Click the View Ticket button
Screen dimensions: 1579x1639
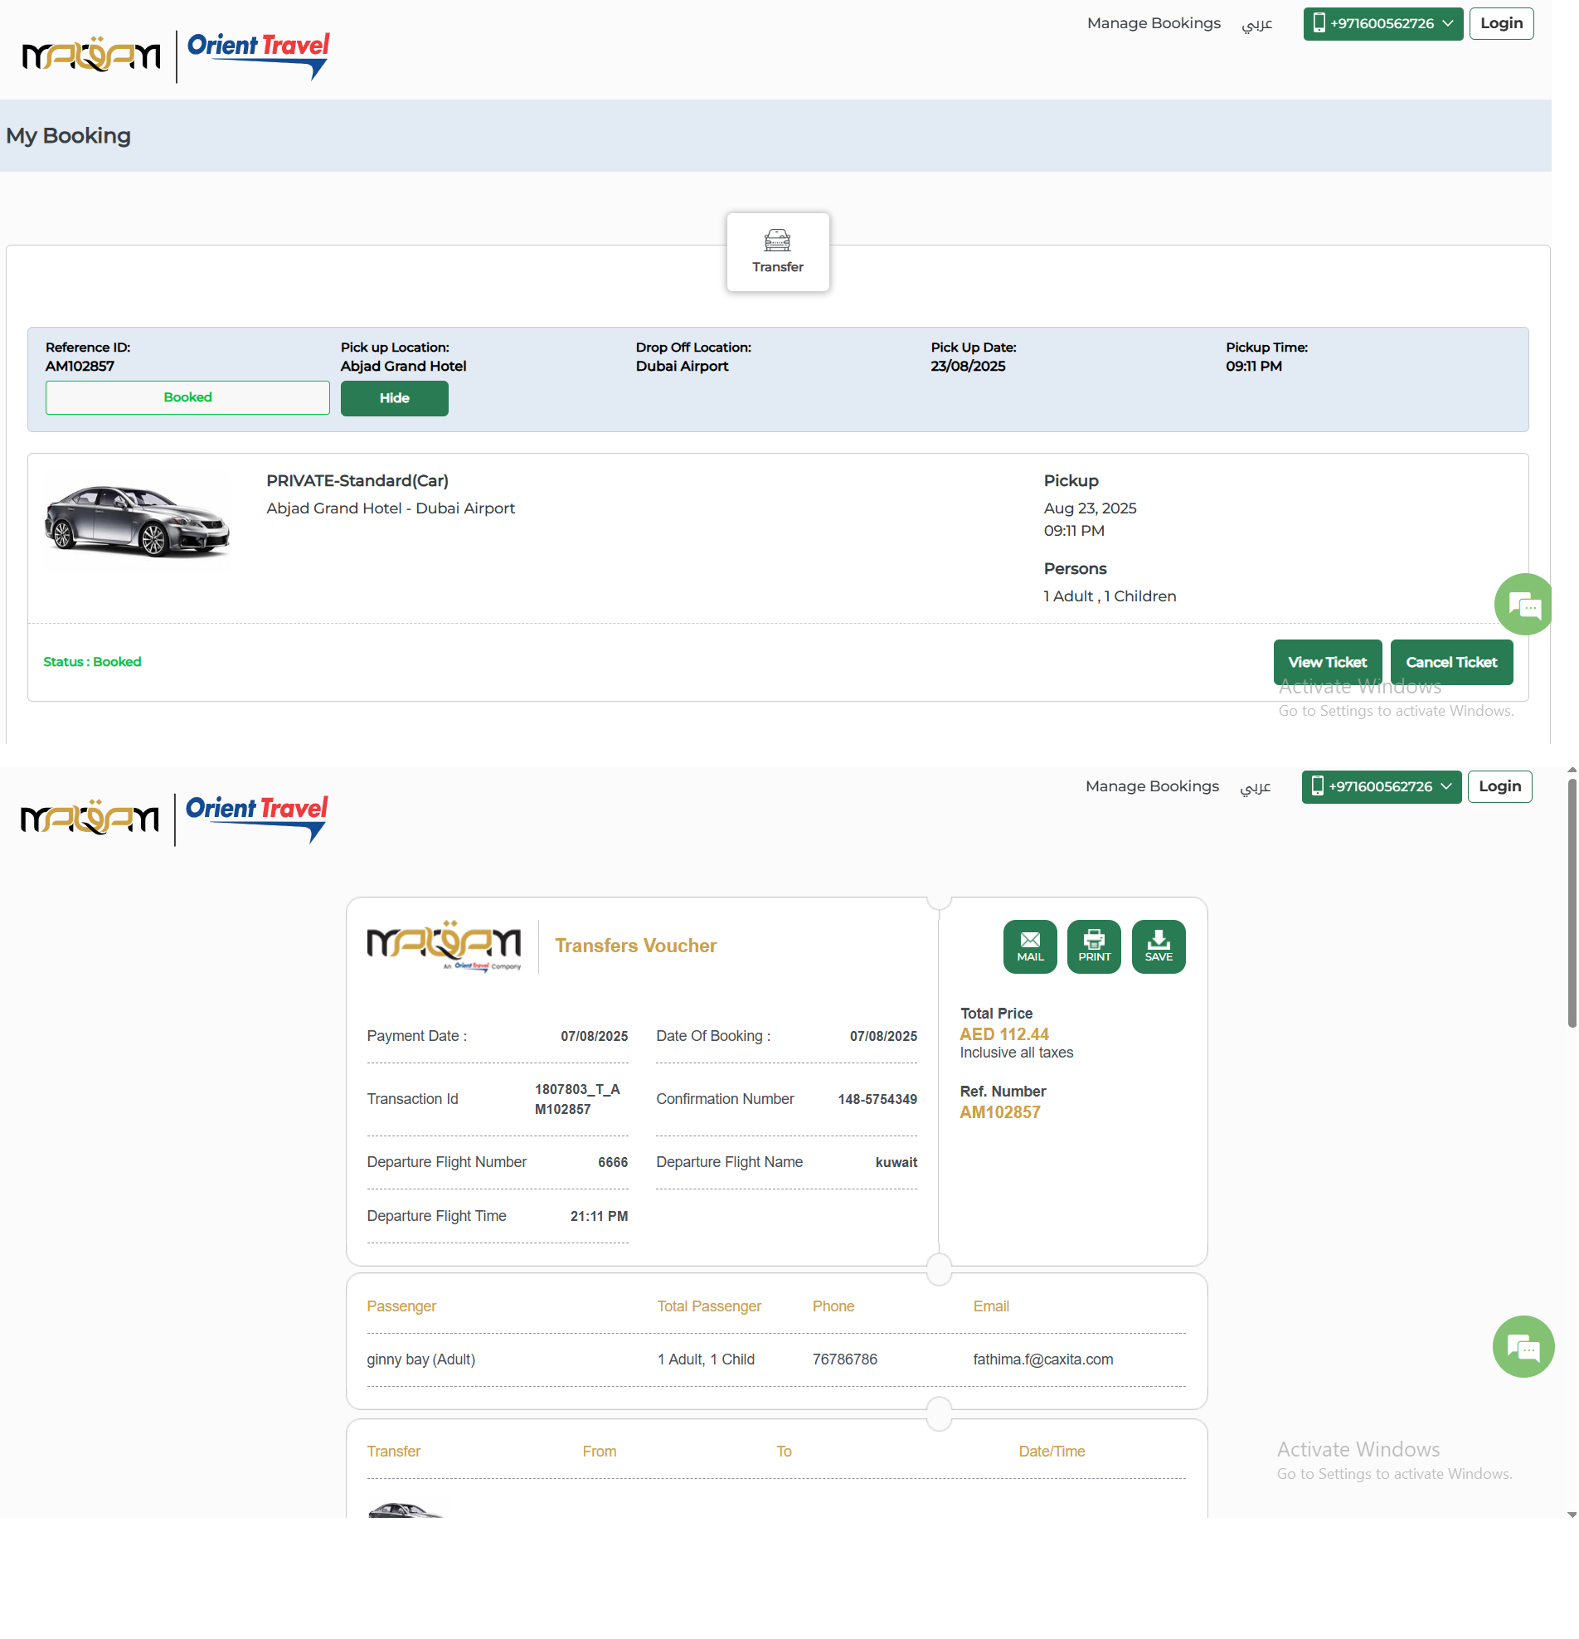tap(1327, 661)
